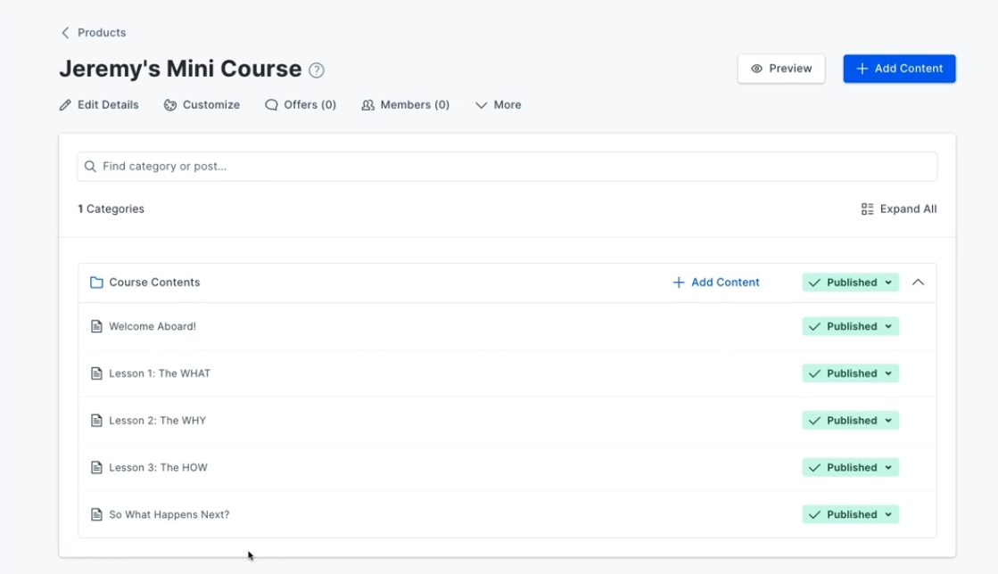Viewport: 998px width, 574px height.
Task: Click Expand All
Action: pos(899,209)
